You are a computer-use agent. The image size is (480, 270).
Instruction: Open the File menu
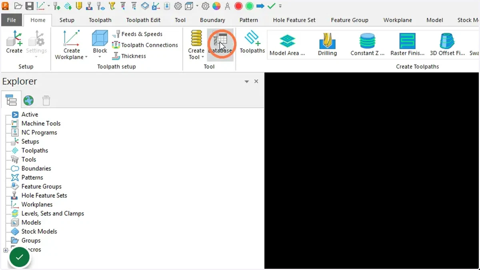pos(12,20)
